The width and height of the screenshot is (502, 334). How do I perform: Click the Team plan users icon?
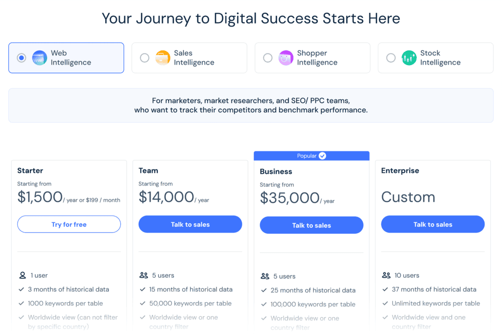[144, 275]
